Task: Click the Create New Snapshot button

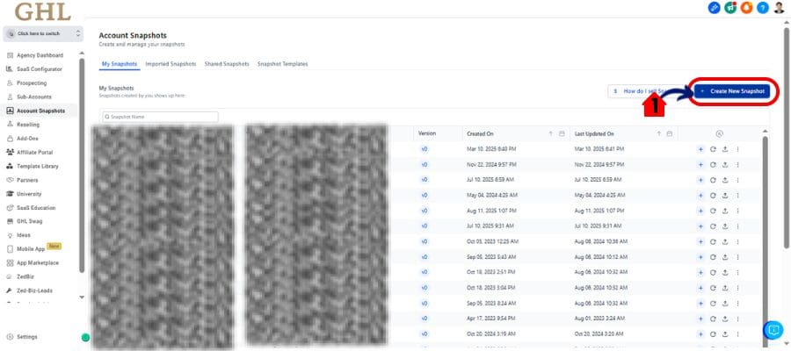Action: pos(735,90)
